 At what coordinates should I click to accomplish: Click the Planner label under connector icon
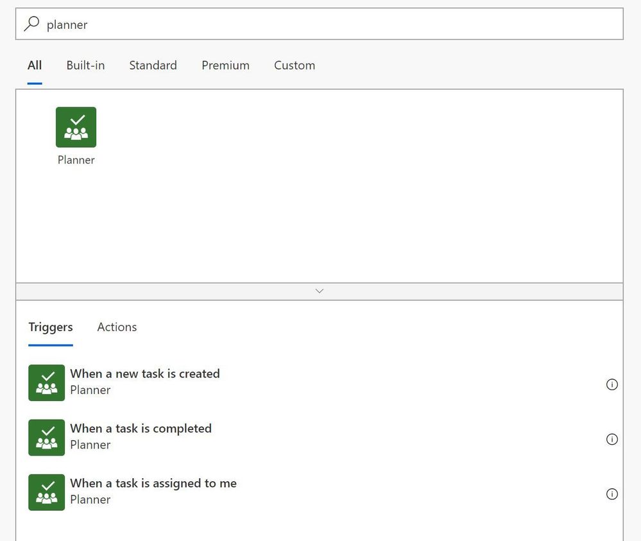76,160
